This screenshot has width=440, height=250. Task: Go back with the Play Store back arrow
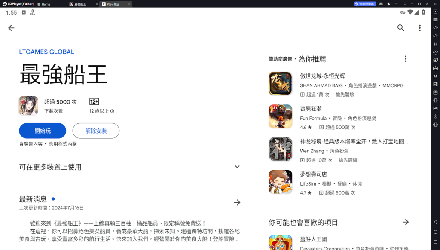[x=11, y=28]
